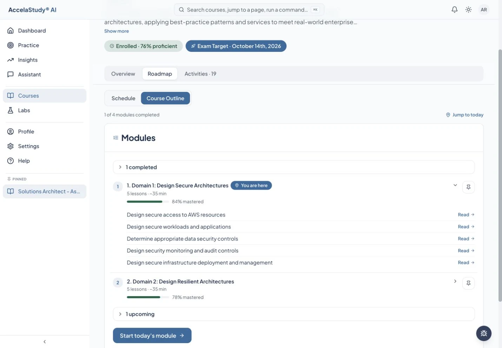
Task: Open the bug report floating button
Action: click(x=484, y=333)
